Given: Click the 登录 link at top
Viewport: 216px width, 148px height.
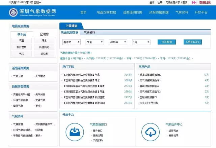Looking at the screenshot, I should pos(152,2).
